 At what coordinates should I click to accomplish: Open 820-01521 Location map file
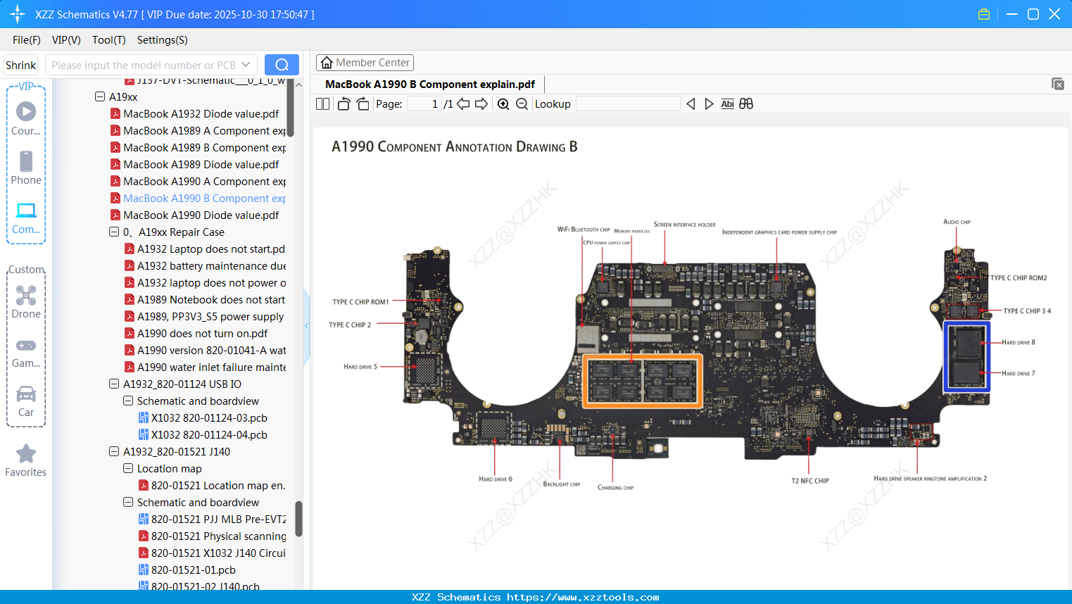[x=218, y=485]
